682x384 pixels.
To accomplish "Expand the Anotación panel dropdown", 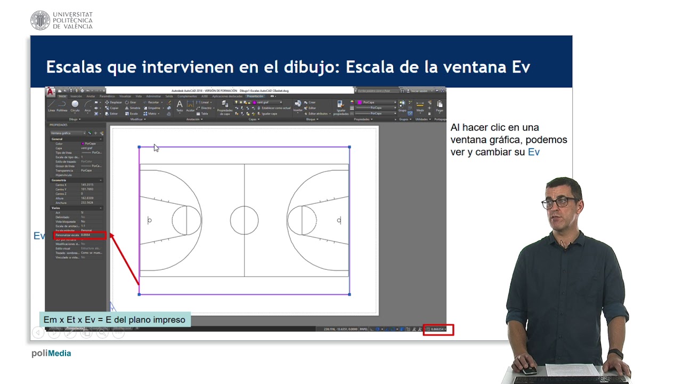I will (194, 119).
